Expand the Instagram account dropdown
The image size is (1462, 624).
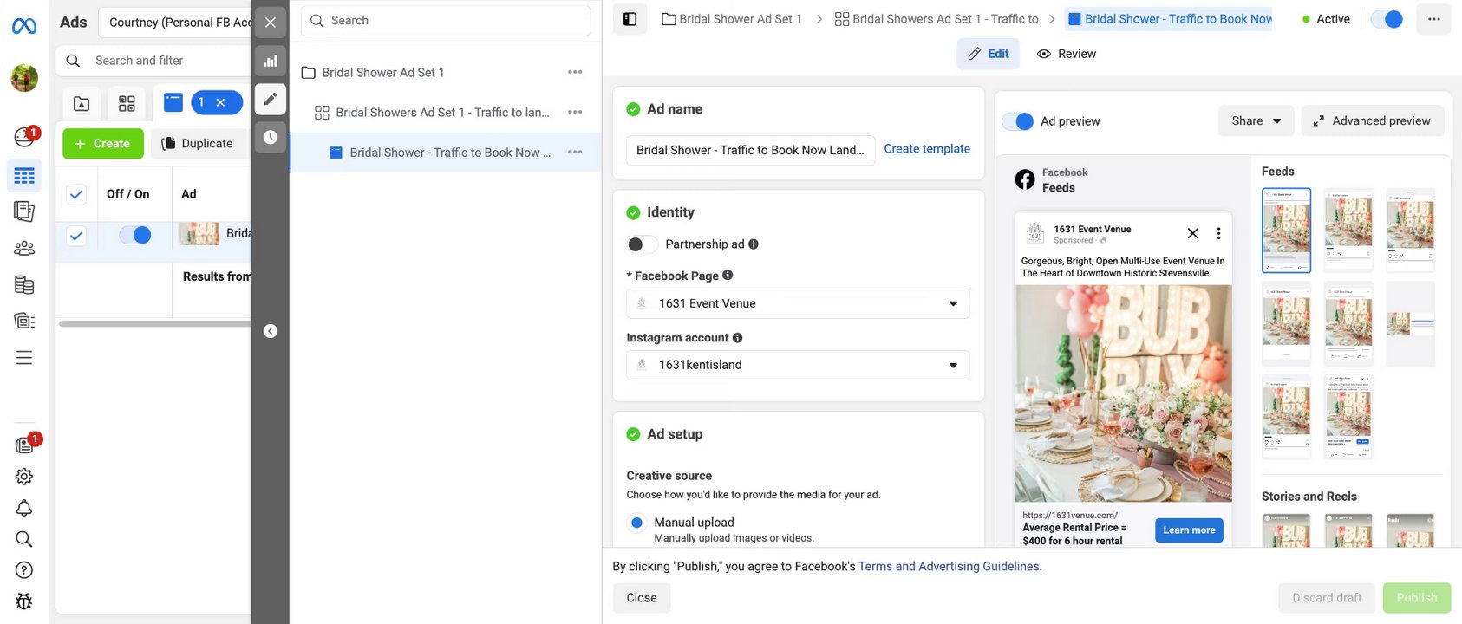coord(797,365)
